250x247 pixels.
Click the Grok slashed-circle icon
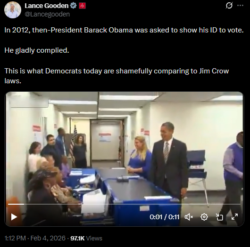click(229, 6)
